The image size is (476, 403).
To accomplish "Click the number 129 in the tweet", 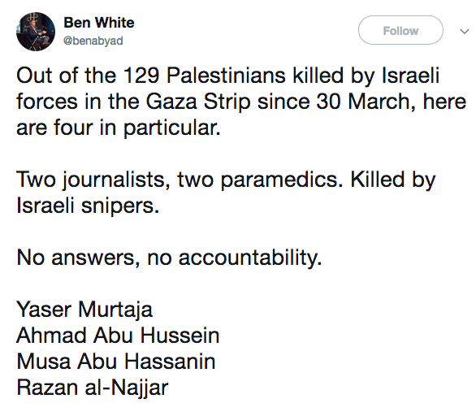I will tap(141, 76).
